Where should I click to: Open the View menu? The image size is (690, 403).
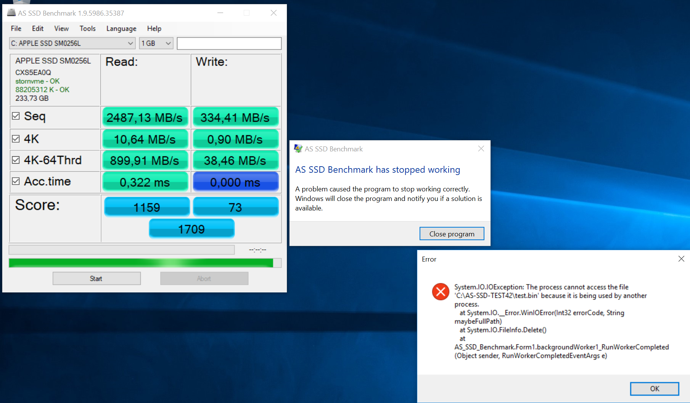tap(61, 29)
